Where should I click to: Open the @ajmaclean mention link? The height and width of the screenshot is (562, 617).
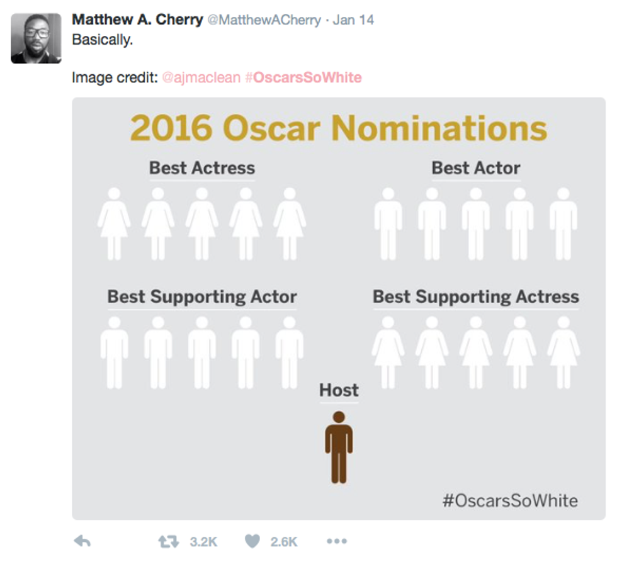coord(201,77)
